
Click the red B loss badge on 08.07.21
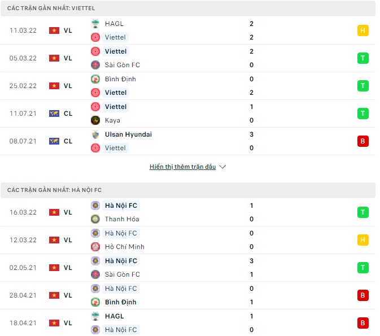(x=363, y=141)
